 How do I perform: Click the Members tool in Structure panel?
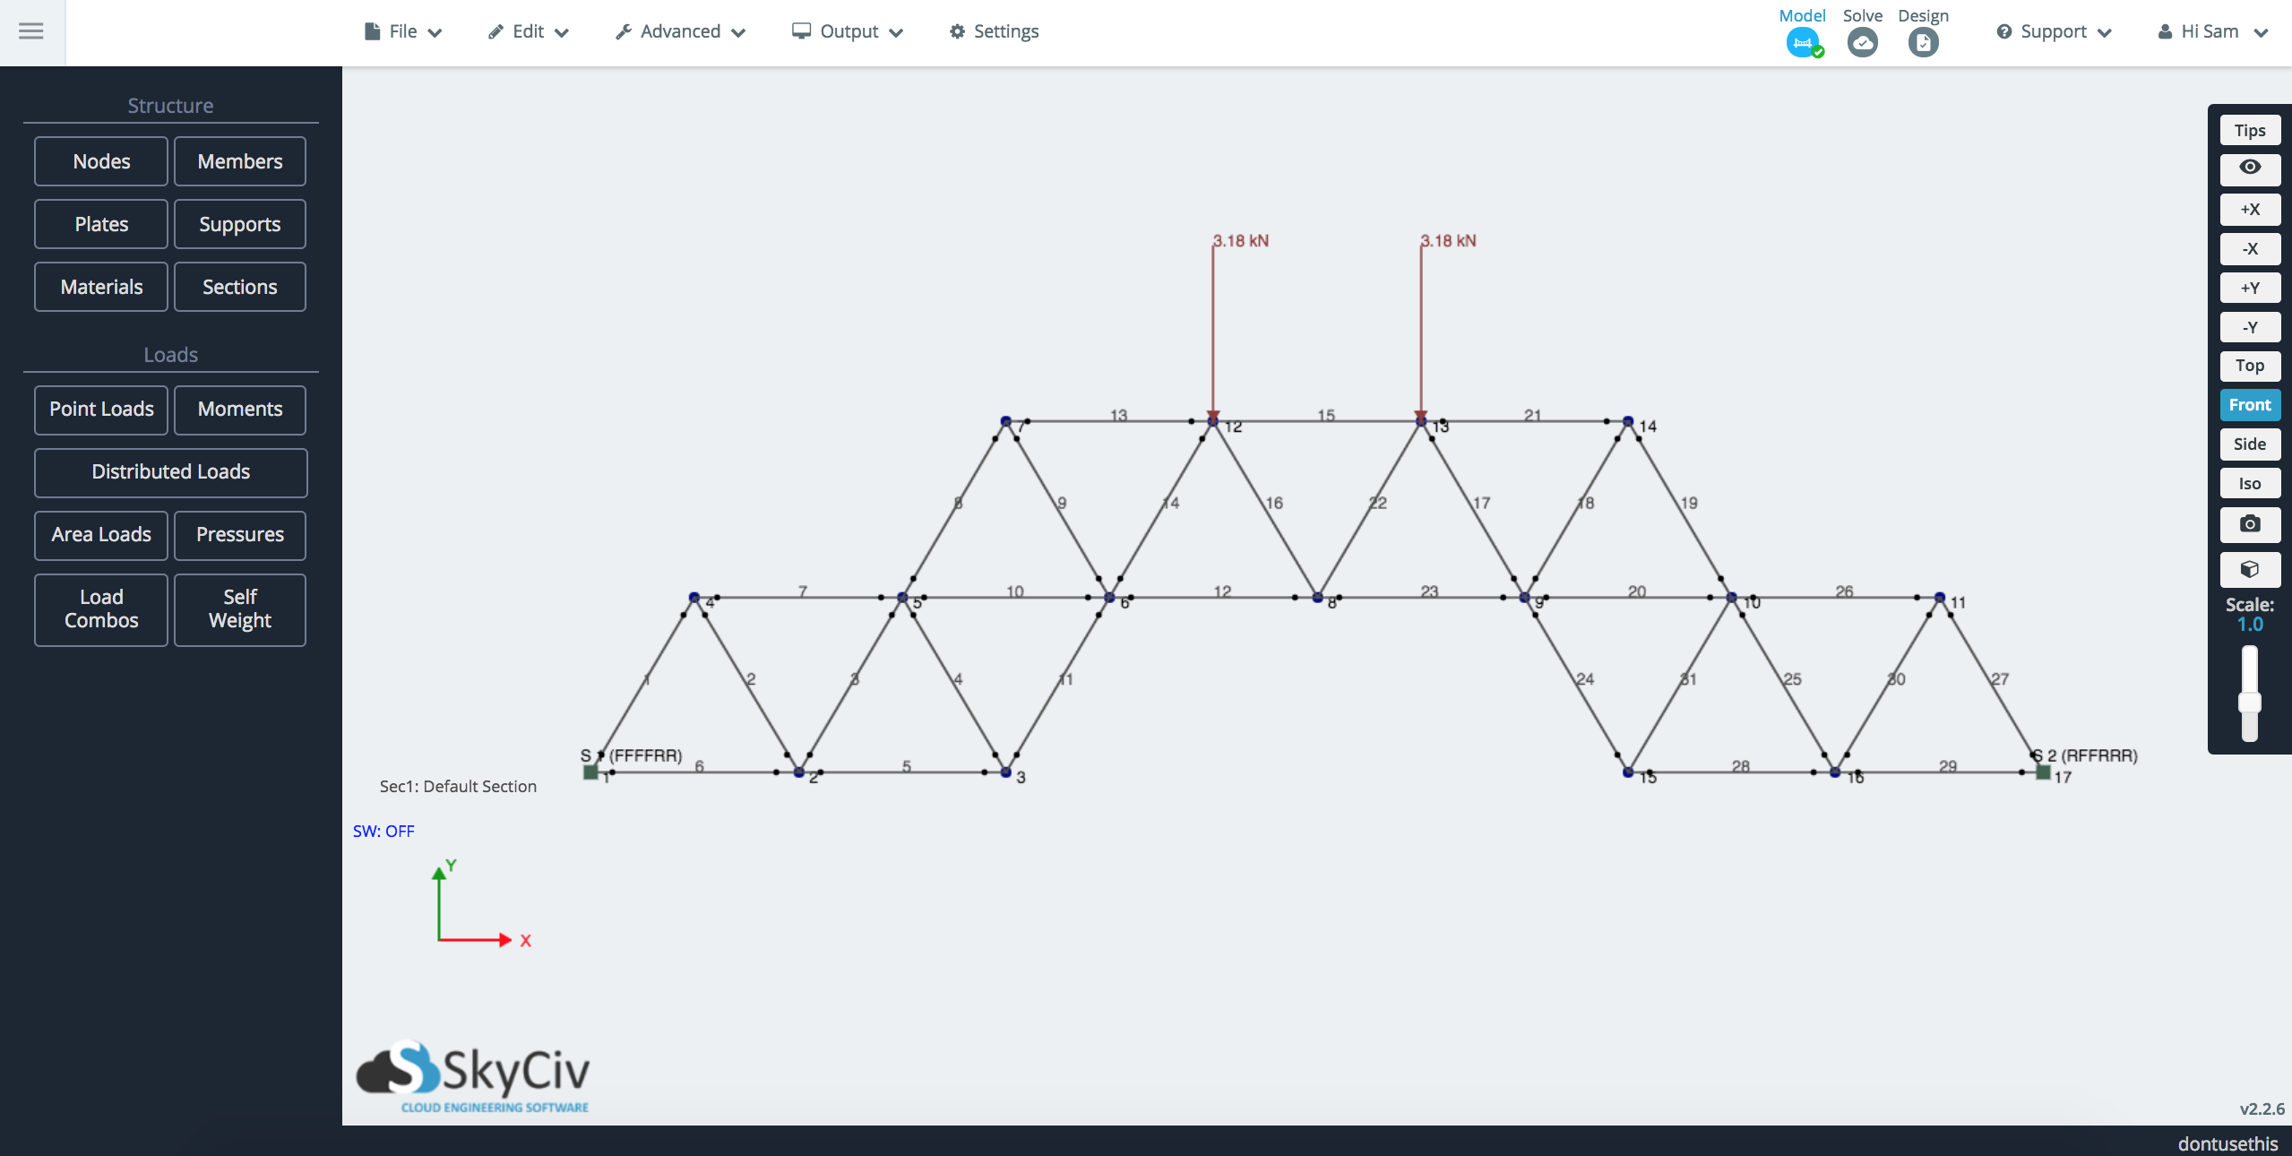click(238, 160)
